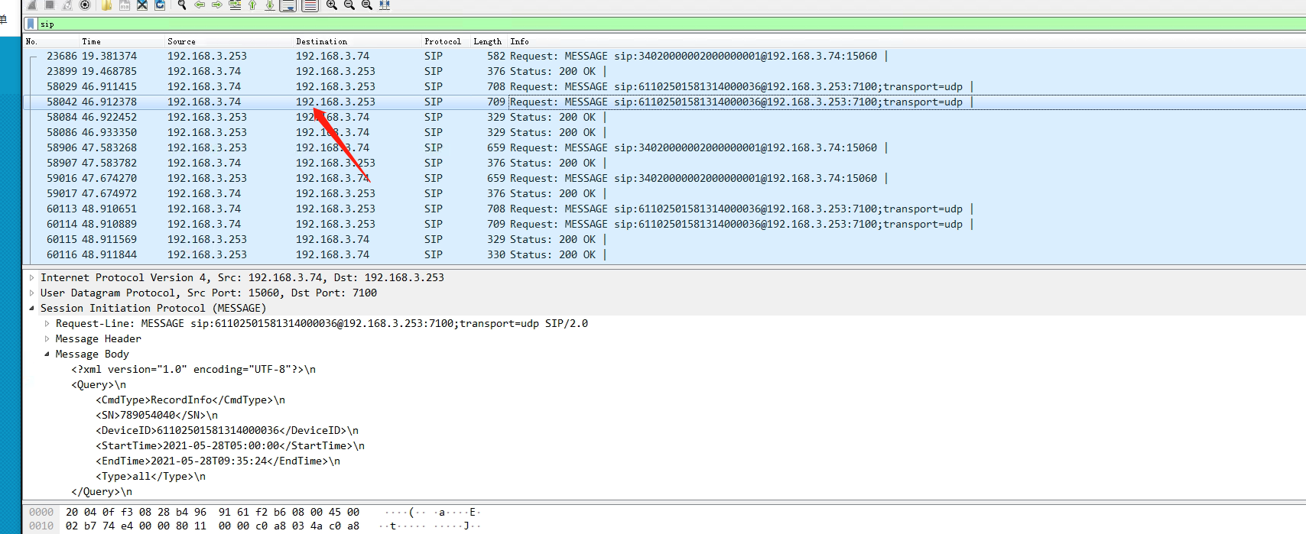The height and width of the screenshot is (534, 1306).
Task: Go back in packet history arrow
Action: click(x=200, y=5)
